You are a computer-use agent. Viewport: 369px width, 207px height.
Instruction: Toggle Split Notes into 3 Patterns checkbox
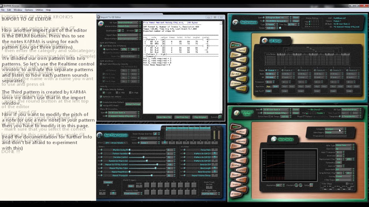tap(101, 46)
